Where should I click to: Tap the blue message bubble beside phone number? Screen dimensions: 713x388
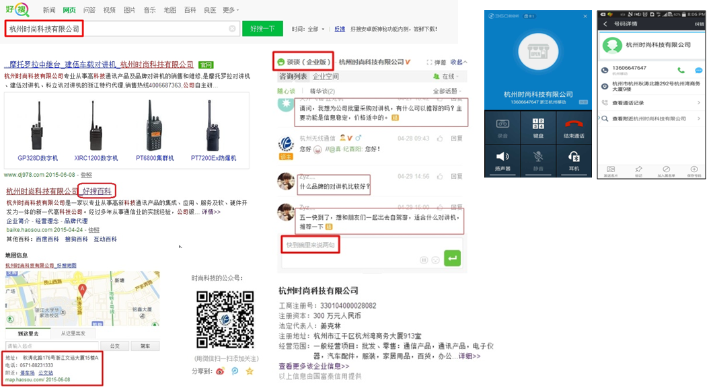[699, 69]
